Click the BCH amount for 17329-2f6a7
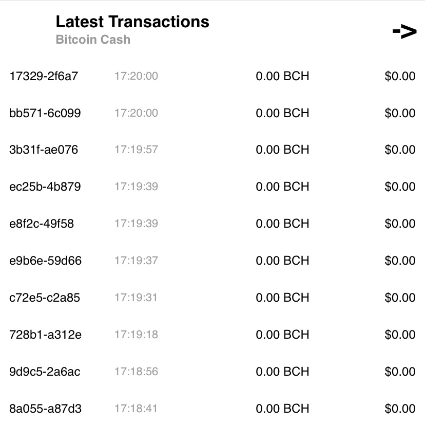Screen dimensions: 425x424 pyautogui.click(x=282, y=76)
